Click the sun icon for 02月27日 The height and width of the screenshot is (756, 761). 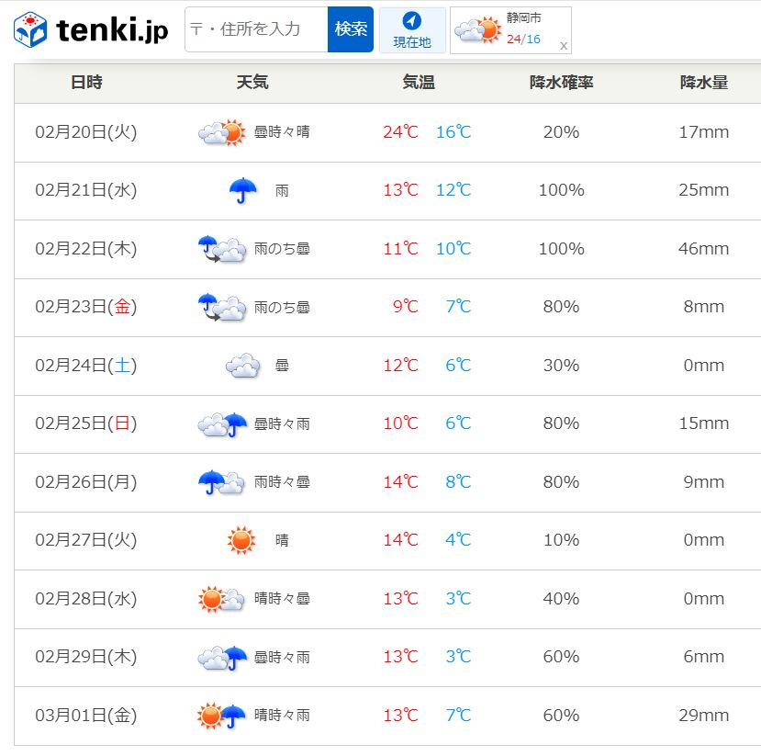241,540
